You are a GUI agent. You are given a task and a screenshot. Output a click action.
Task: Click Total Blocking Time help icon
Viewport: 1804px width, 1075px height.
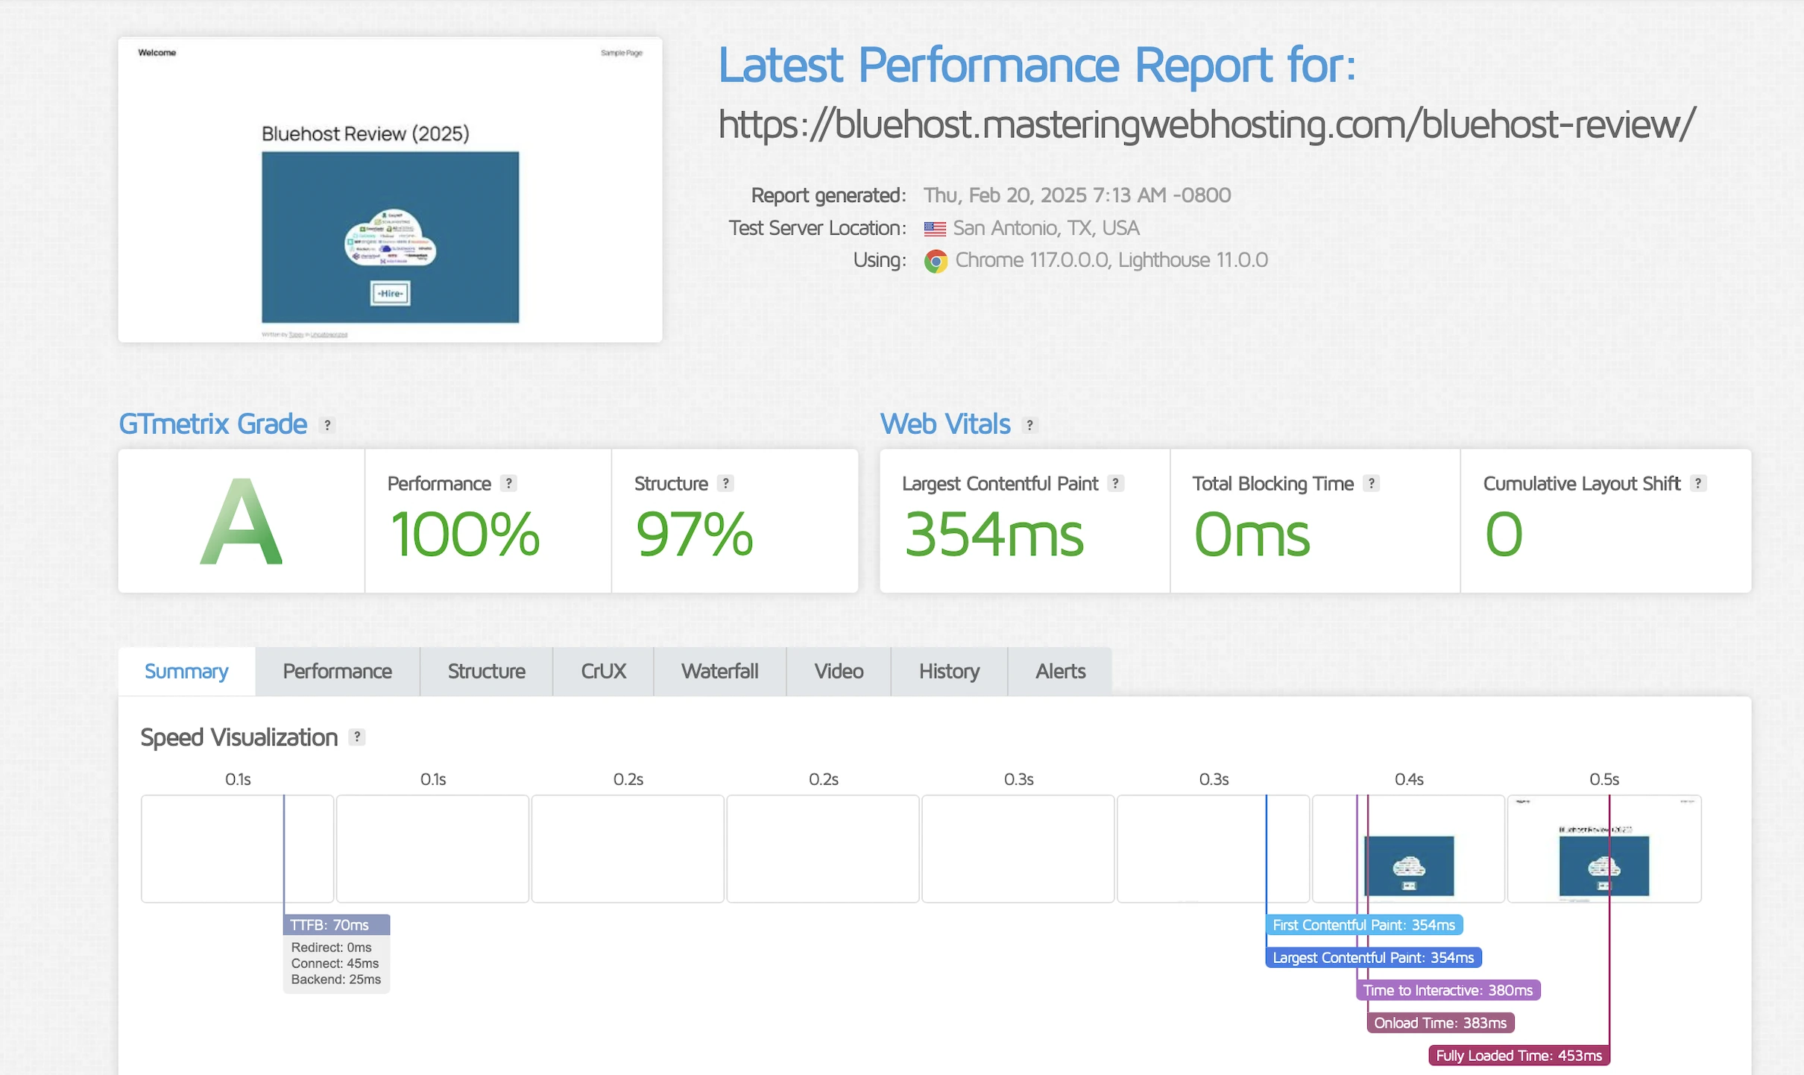click(1371, 483)
